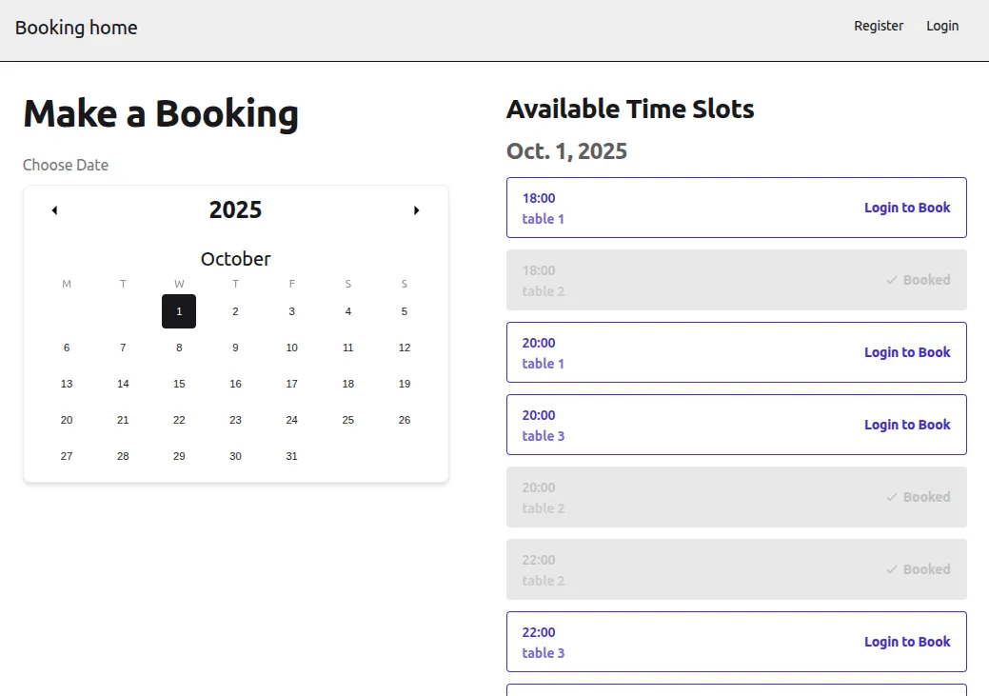Screen dimensions: 989x696
Task: Click Booking home in the navbar
Action: click(76, 28)
